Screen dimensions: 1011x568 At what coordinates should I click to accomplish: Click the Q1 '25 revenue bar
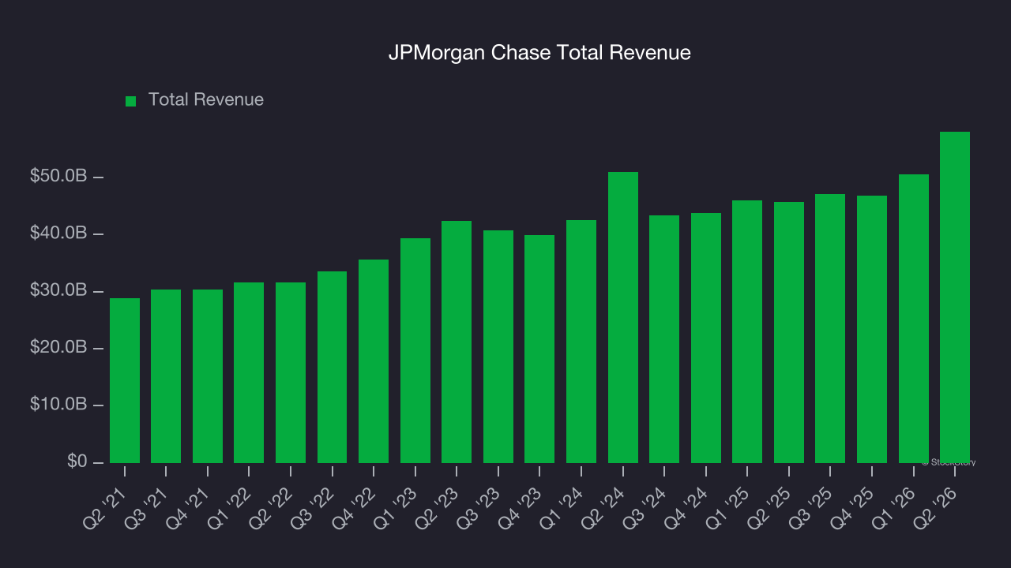click(x=747, y=331)
